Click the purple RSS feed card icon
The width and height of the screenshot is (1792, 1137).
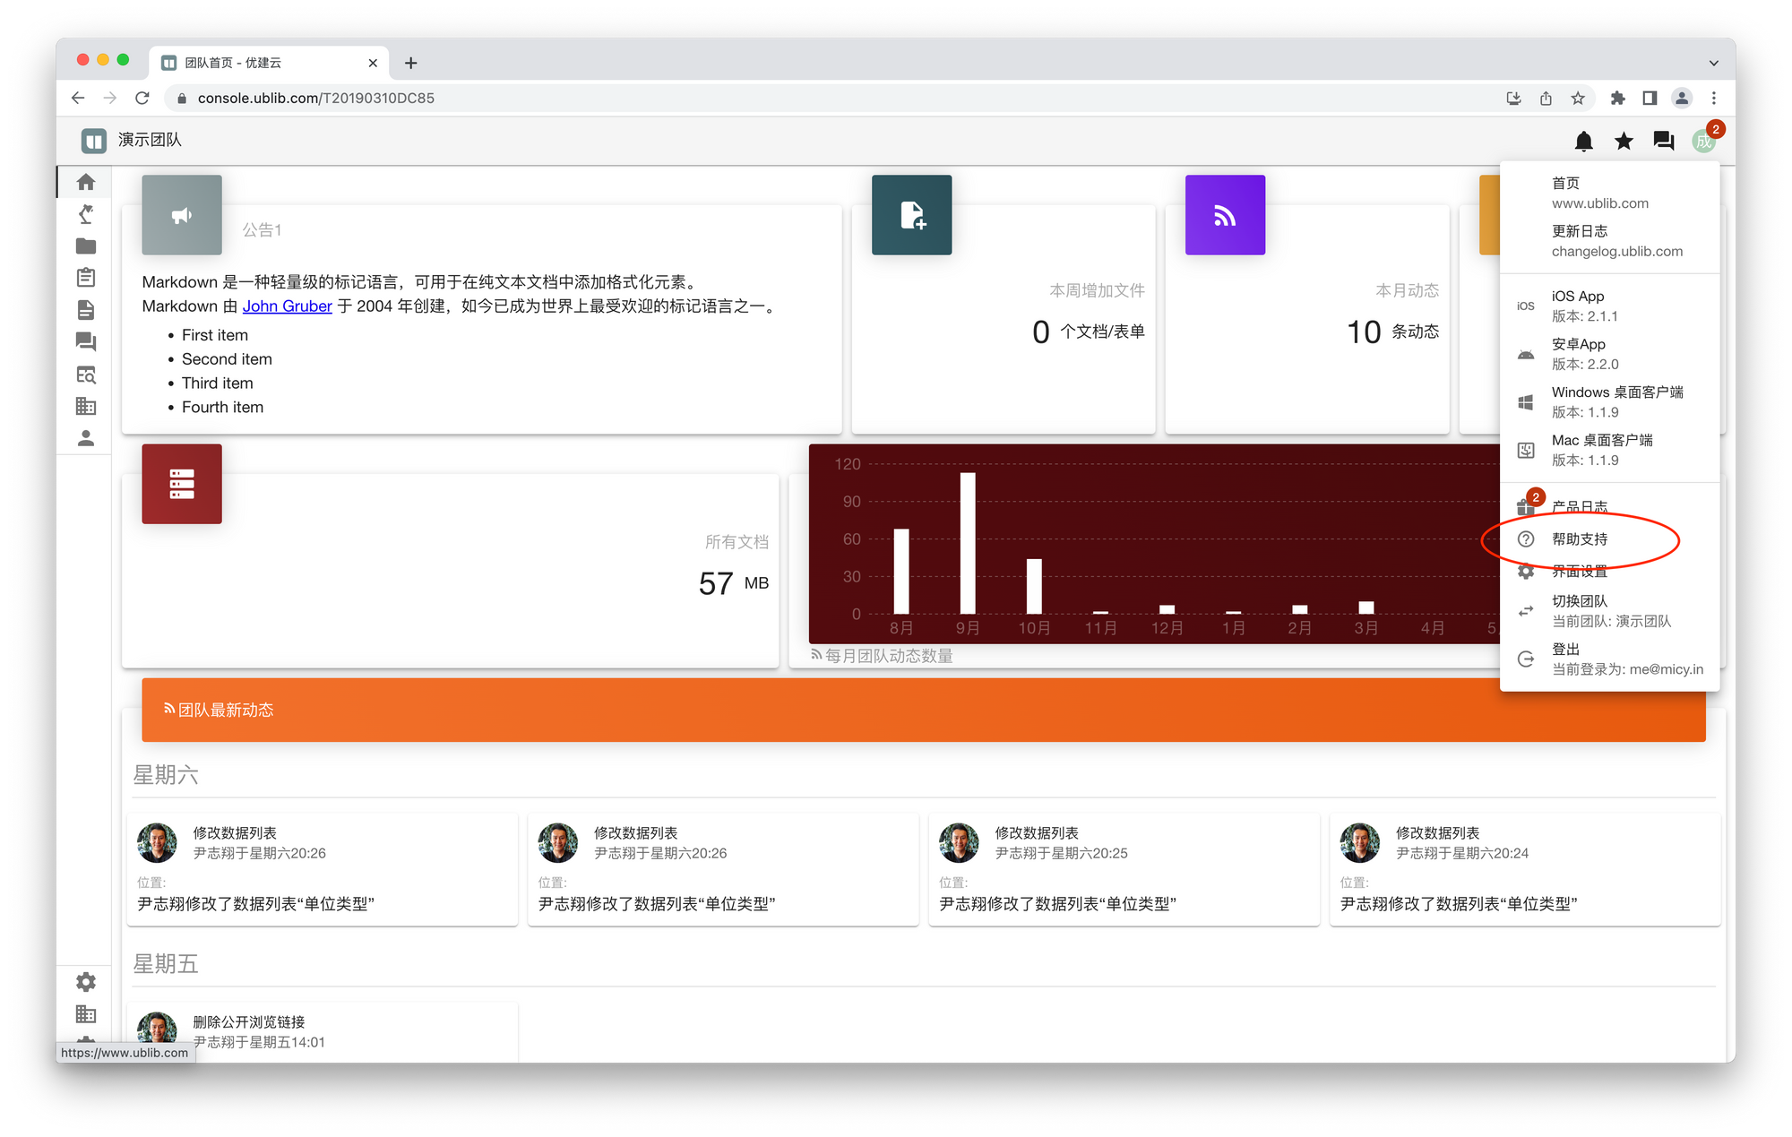[1225, 215]
